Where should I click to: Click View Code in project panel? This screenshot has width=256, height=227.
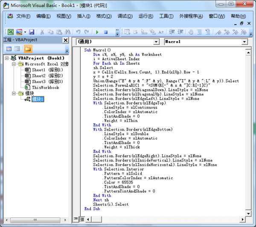9,49
